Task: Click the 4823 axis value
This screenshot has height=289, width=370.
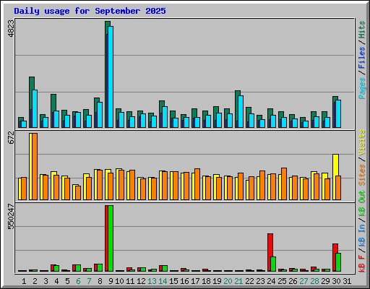Action: 11,29
